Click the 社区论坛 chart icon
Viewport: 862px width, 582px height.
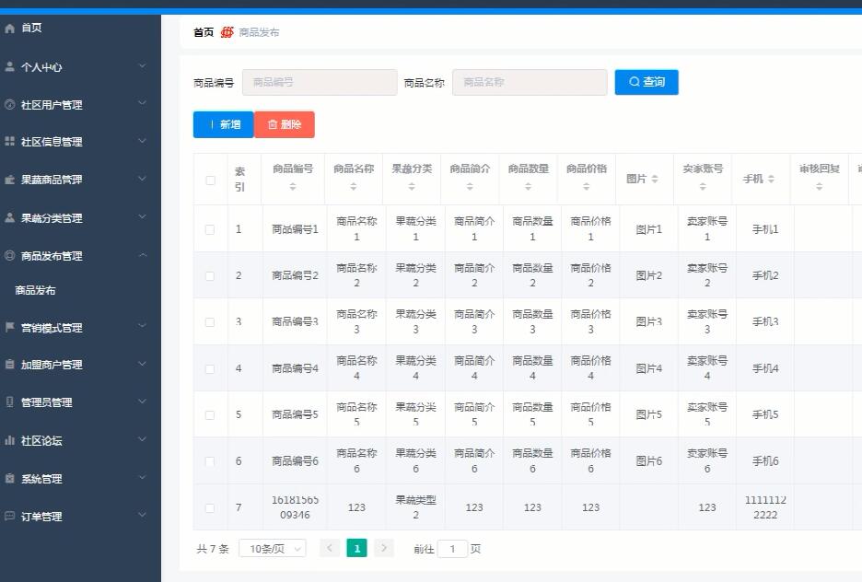pos(9,440)
